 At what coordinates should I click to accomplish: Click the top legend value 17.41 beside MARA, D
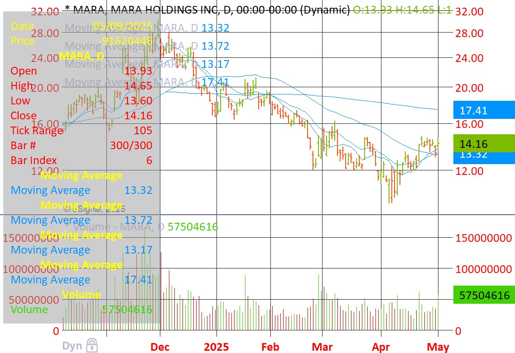215,82
